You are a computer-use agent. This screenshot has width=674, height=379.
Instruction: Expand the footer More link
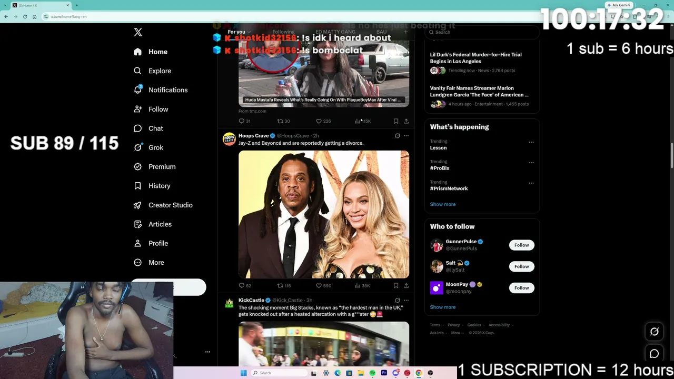(457, 333)
